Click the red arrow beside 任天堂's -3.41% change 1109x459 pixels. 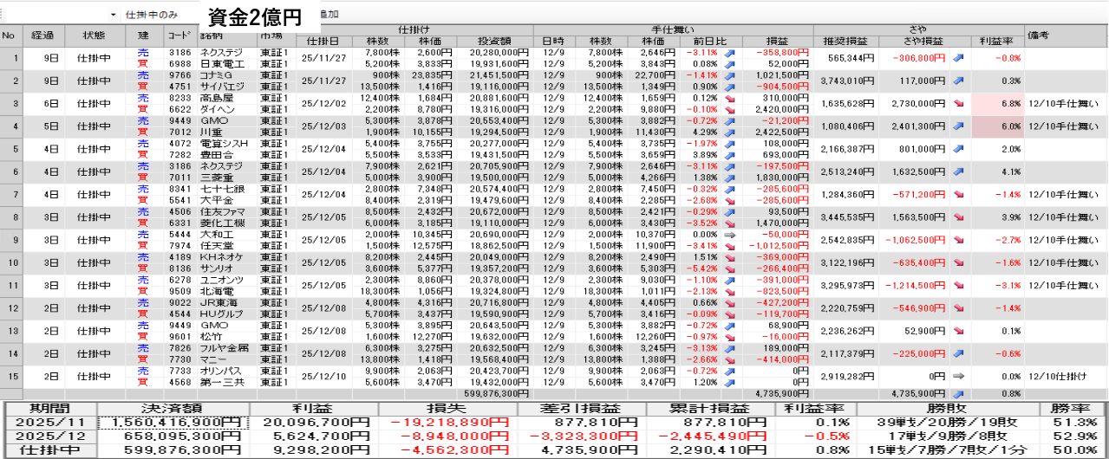coord(729,246)
